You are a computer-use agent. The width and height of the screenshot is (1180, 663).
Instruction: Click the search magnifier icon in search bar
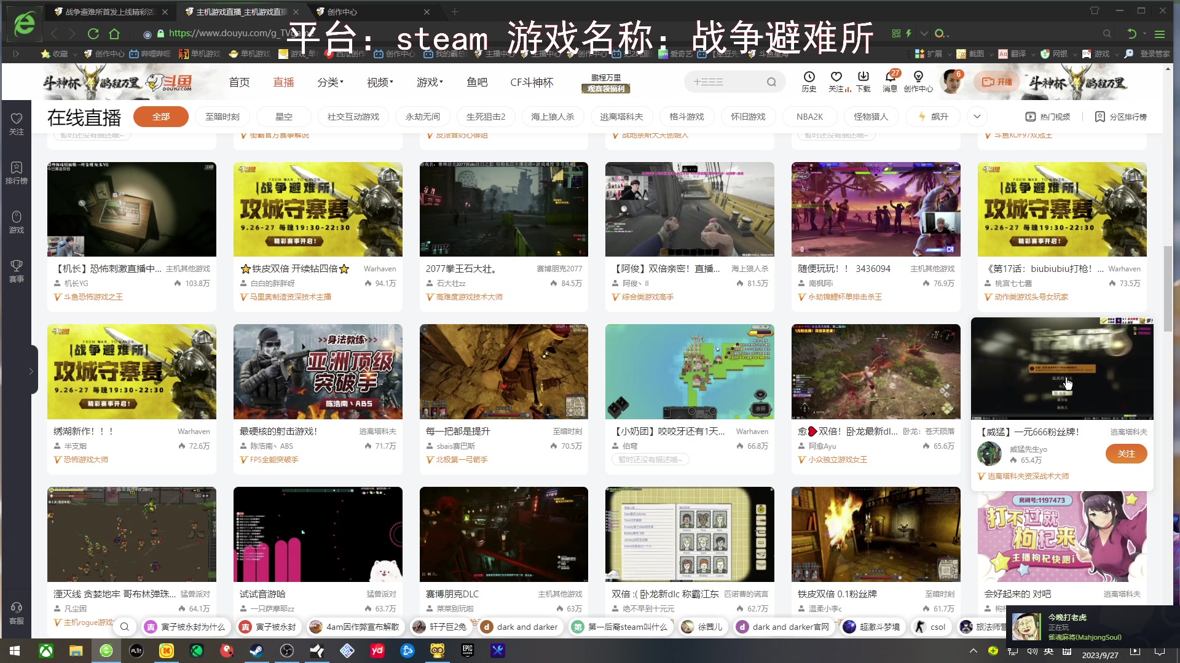click(x=771, y=81)
